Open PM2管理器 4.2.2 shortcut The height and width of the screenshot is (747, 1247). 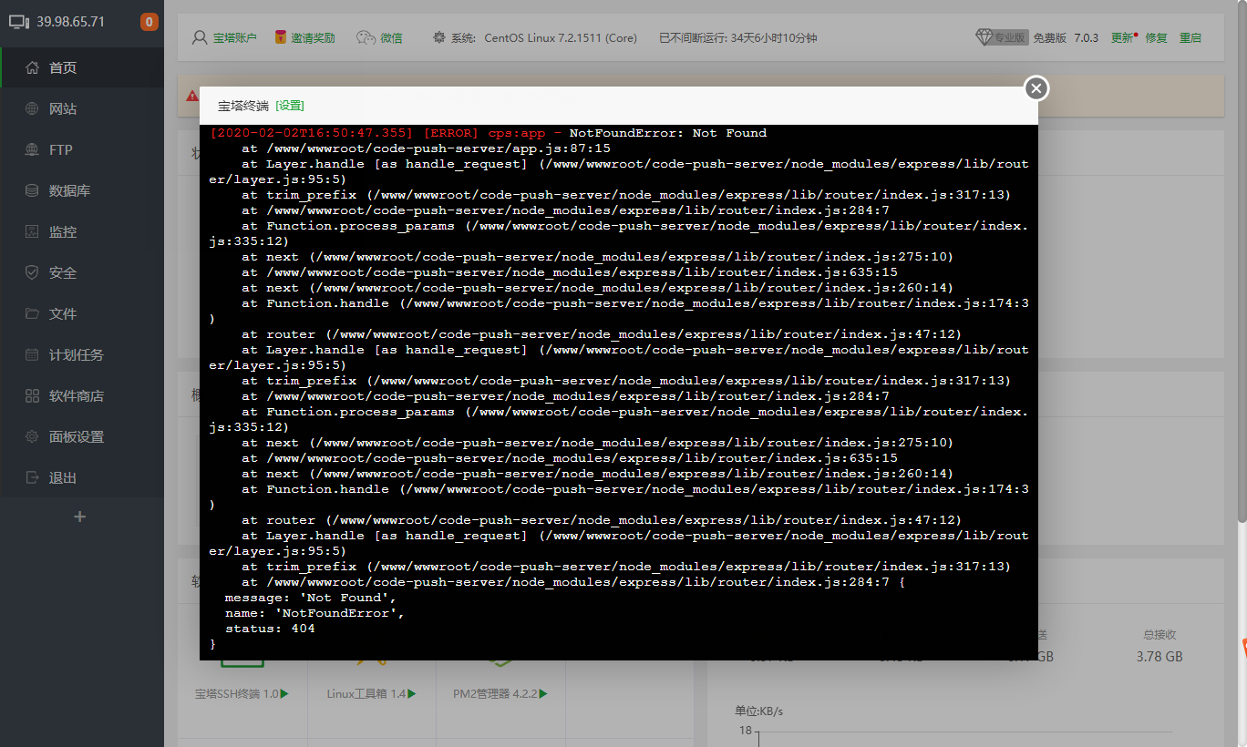pos(500,693)
